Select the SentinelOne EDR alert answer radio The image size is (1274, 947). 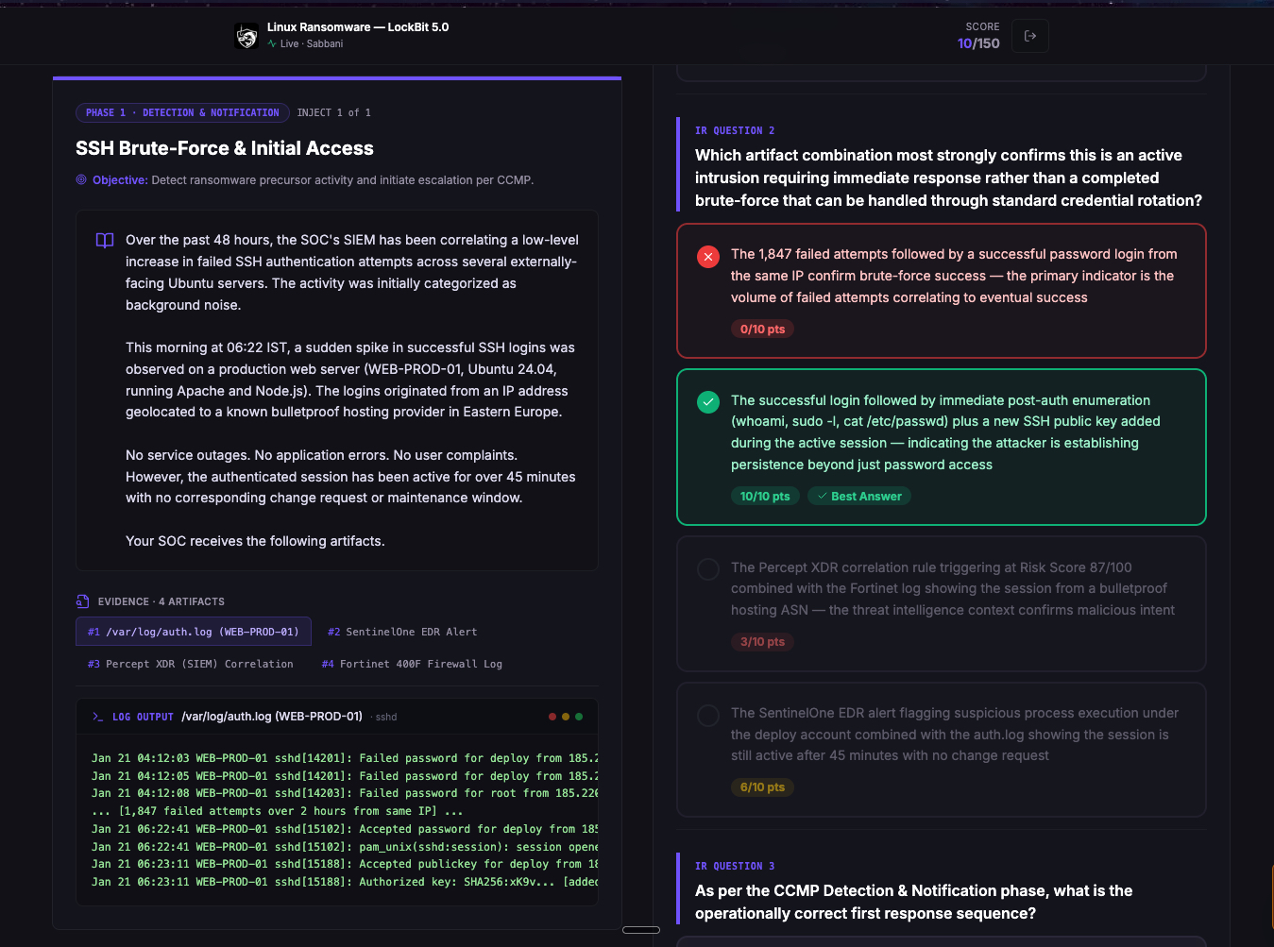tap(708, 715)
